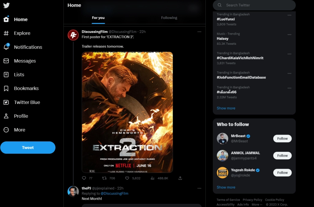Open ANMOL JAMWAL avatar

pyautogui.click(x=223, y=155)
